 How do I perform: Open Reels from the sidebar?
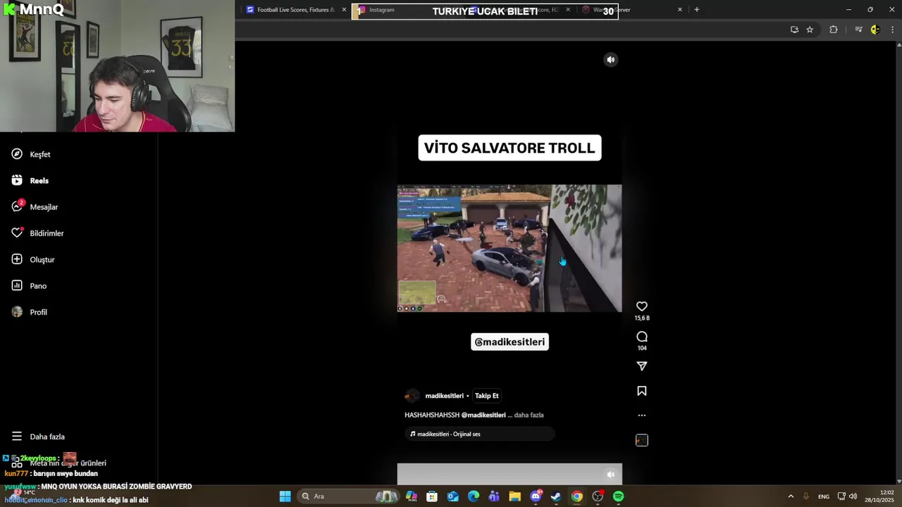[x=30, y=180]
